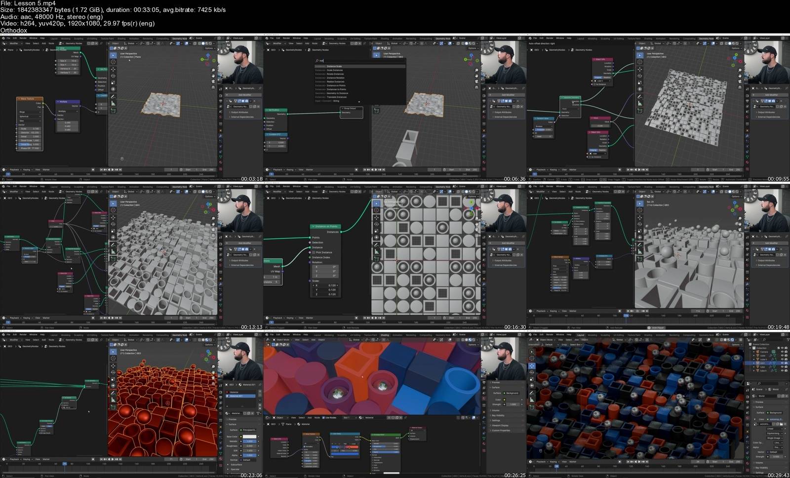Viewport: 790px width, 478px height.
Task: Toggle Pick Instance checkbox on Instance on Points node
Action: point(314,252)
